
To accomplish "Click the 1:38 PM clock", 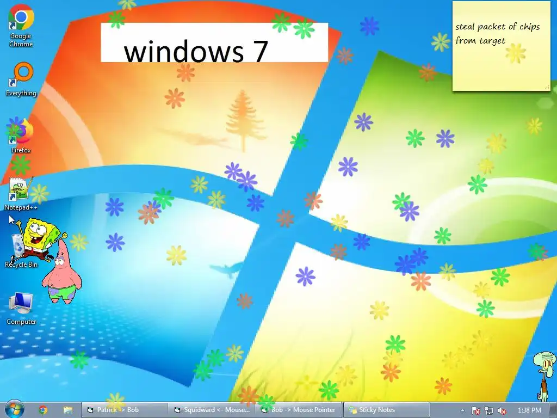I will click(529, 410).
